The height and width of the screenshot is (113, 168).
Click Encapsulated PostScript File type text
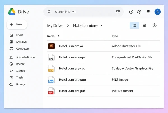(x=132, y=57)
